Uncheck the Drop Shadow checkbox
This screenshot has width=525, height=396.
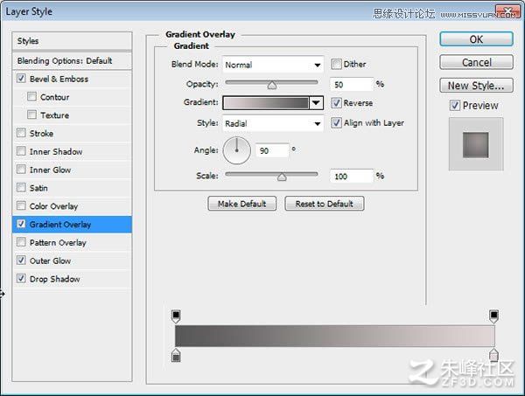(x=21, y=278)
